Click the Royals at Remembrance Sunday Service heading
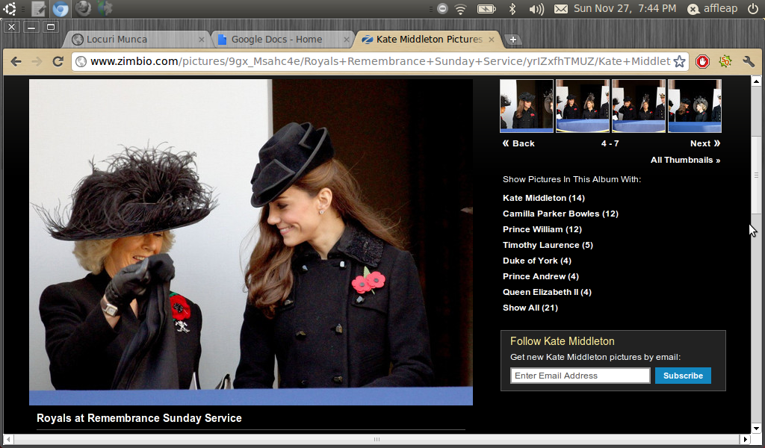Screen dimensions: 765x448 (139, 418)
